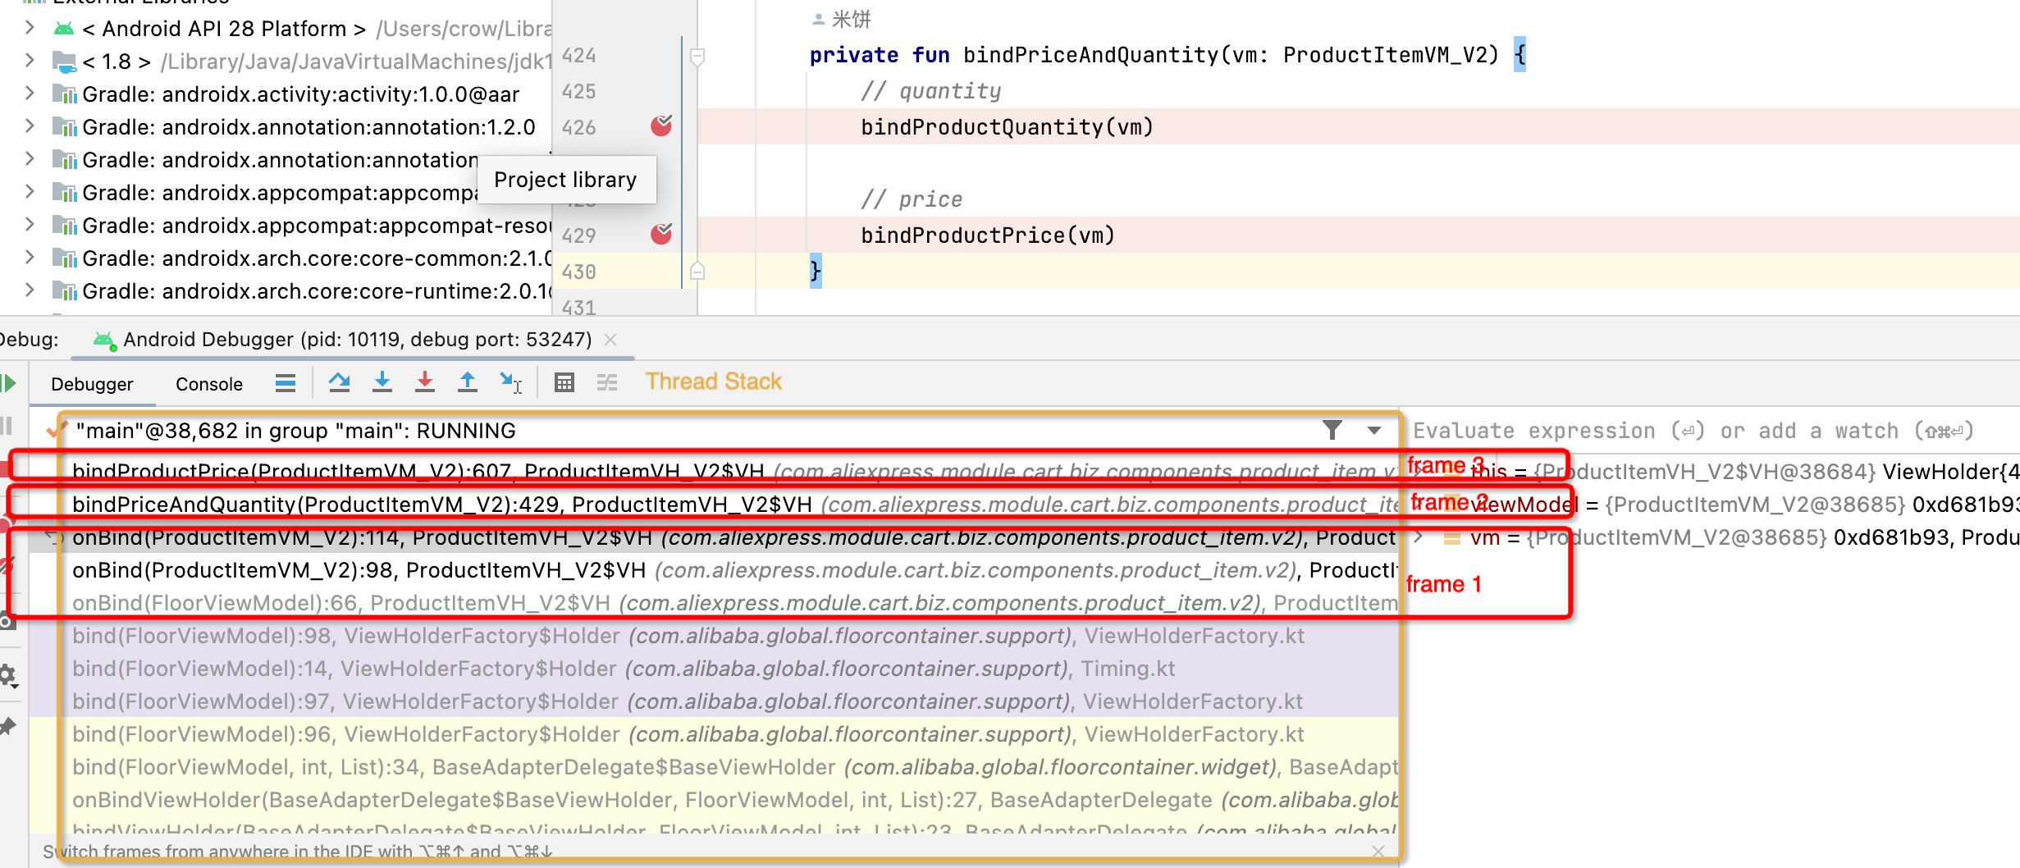The height and width of the screenshot is (868, 2020).
Task: Click the filter frames funnel icon
Action: point(1332,430)
